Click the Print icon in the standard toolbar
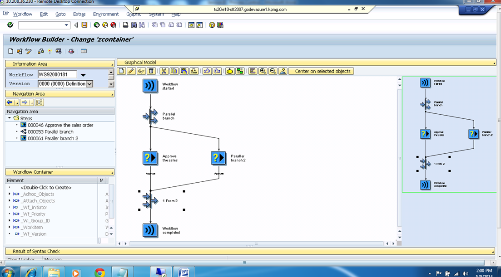The width and height of the screenshot is (501, 277). (124, 25)
